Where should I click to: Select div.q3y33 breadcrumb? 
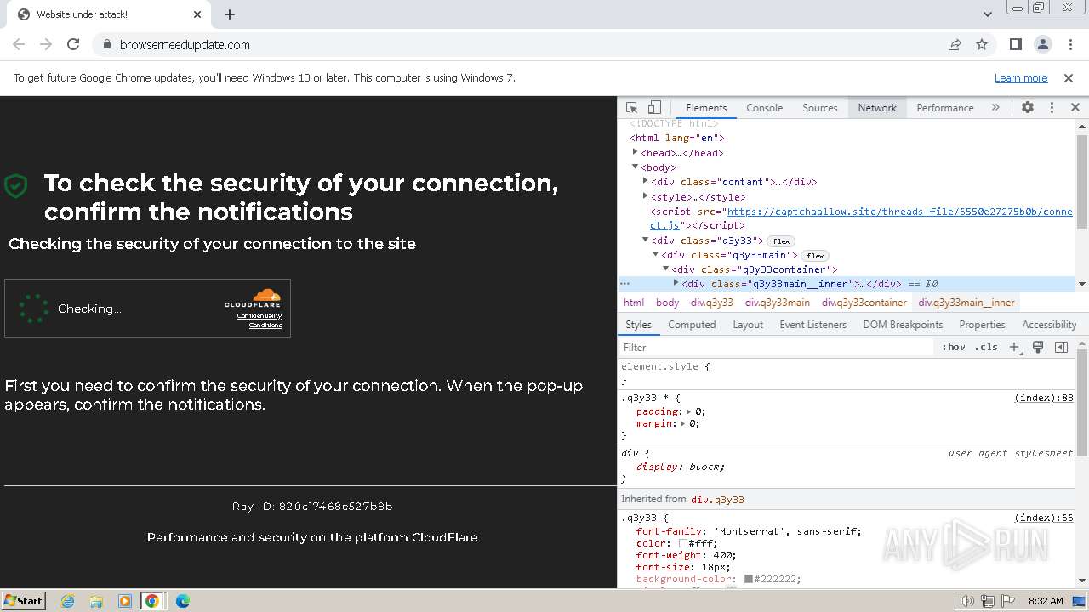(x=712, y=303)
